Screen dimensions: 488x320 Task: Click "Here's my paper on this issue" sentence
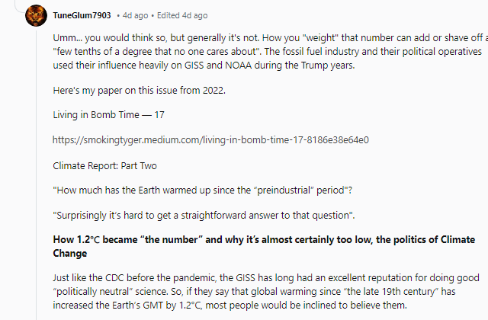139,90
